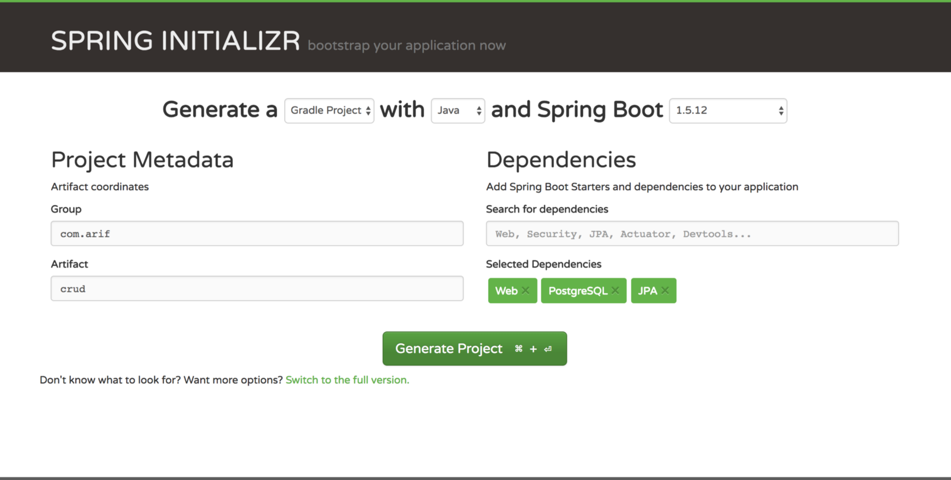Click the bootstrap your application now tagline
951x480 pixels.
point(407,45)
